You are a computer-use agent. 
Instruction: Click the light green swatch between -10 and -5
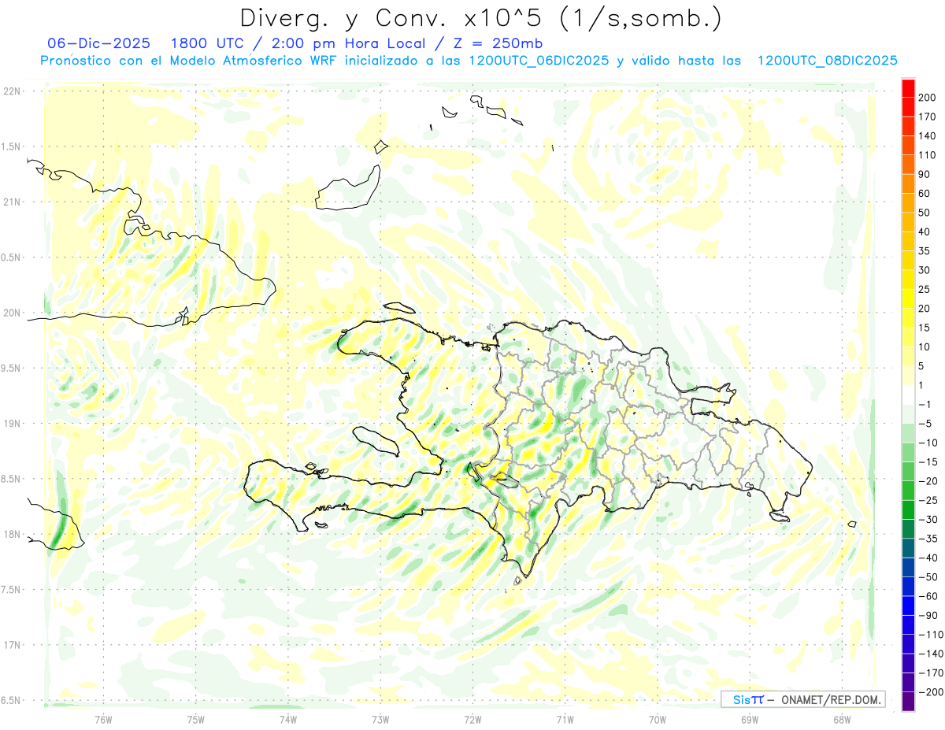[x=908, y=432]
